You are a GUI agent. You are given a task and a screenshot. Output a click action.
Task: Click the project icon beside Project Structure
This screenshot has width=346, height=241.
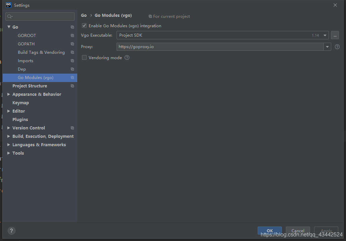(72, 86)
